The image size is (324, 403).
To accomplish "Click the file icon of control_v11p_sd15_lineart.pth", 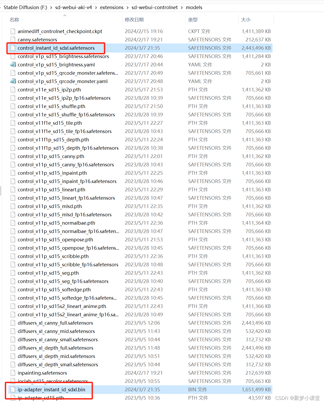I will point(13,190).
